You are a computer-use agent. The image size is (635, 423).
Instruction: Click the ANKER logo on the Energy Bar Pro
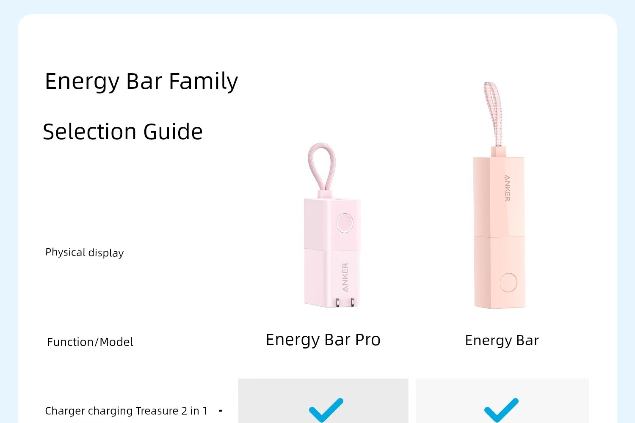click(x=345, y=277)
